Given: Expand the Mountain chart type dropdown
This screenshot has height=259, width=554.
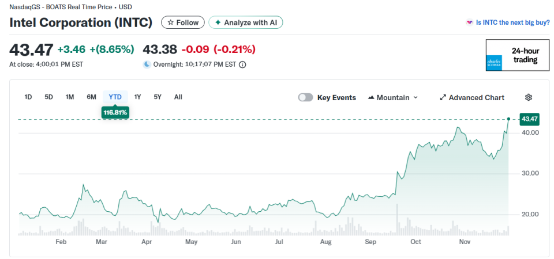Looking at the screenshot, I should [x=415, y=98].
